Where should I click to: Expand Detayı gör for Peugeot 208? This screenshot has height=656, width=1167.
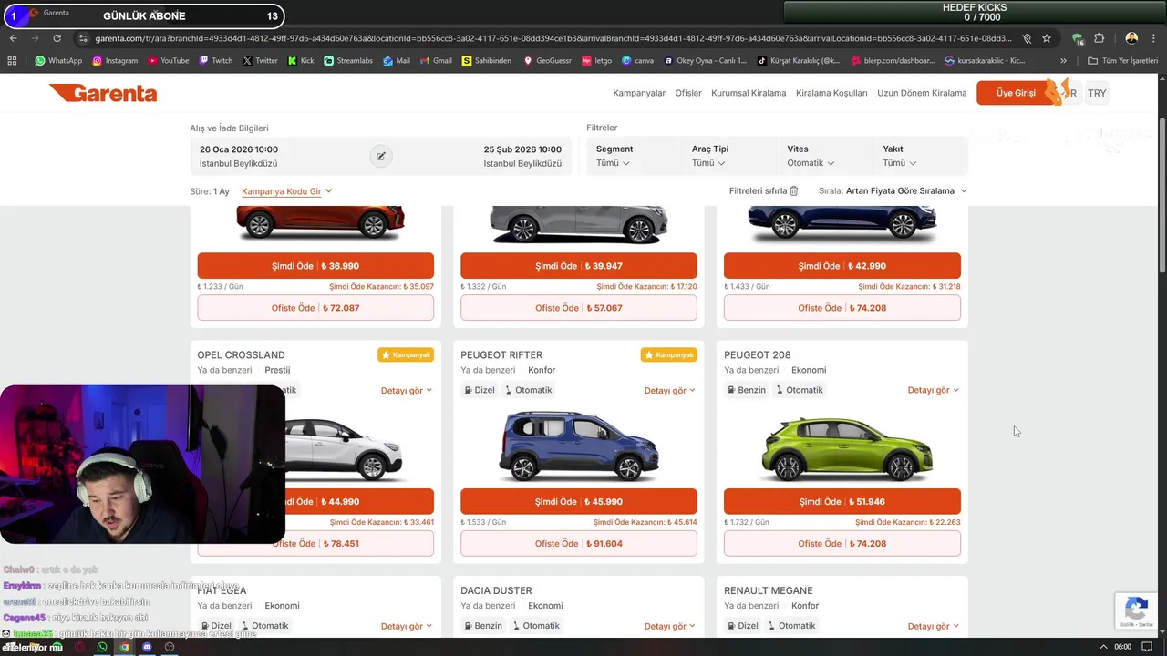(934, 391)
